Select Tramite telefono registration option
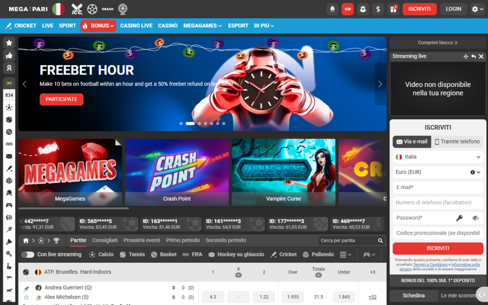 (x=457, y=142)
